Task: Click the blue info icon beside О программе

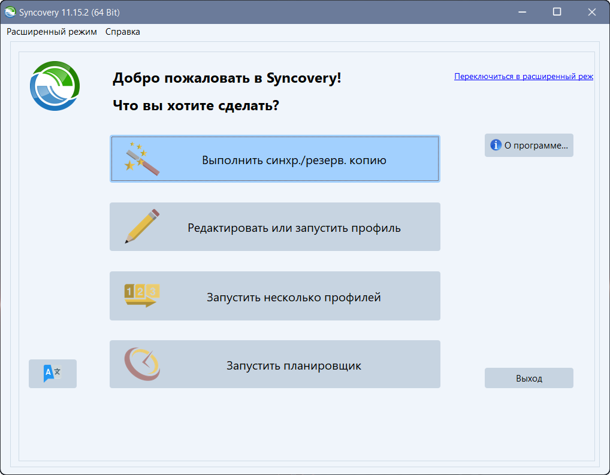Action: tap(496, 145)
